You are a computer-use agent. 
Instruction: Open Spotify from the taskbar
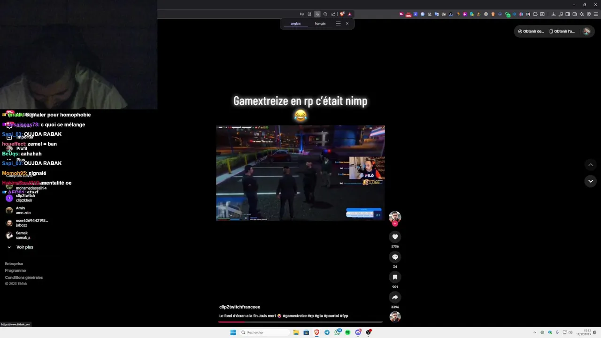pos(347,332)
